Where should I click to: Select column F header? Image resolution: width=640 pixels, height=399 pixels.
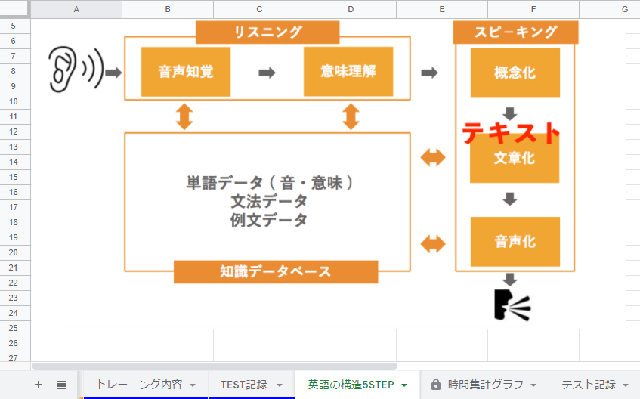coord(533,9)
